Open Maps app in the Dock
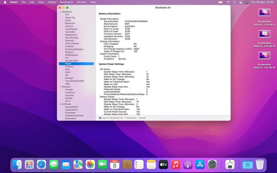Image resolution: width=277 pixels, height=173 pixels. pos(78,165)
